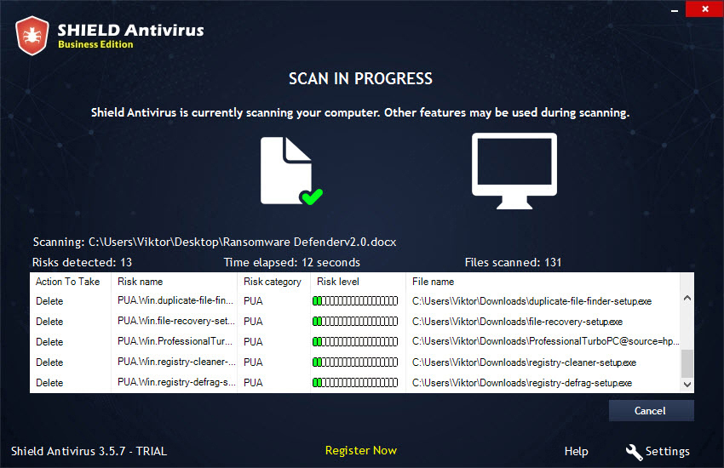The width and height of the screenshot is (724, 468).
Task: Click PUA category in file-recovery row
Action: tap(253, 322)
